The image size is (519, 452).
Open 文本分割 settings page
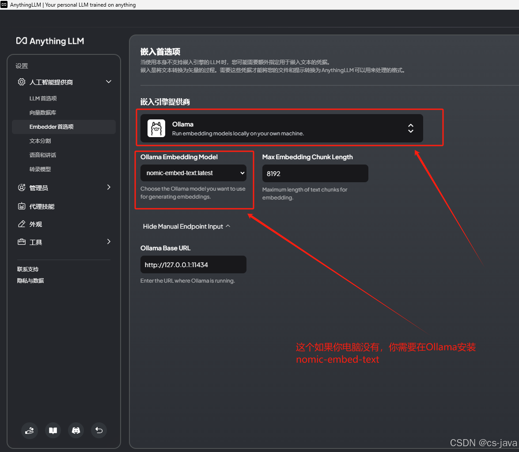[x=40, y=141]
